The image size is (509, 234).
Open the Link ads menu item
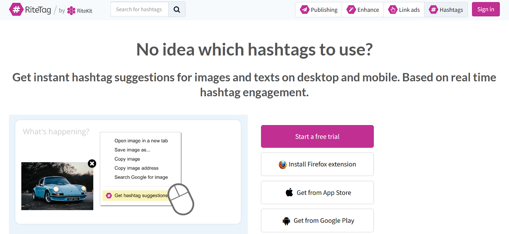pos(404,10)
